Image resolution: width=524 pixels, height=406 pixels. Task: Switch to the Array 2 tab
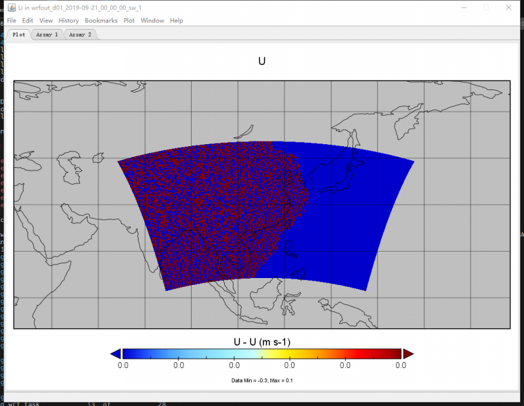[81, 34]
